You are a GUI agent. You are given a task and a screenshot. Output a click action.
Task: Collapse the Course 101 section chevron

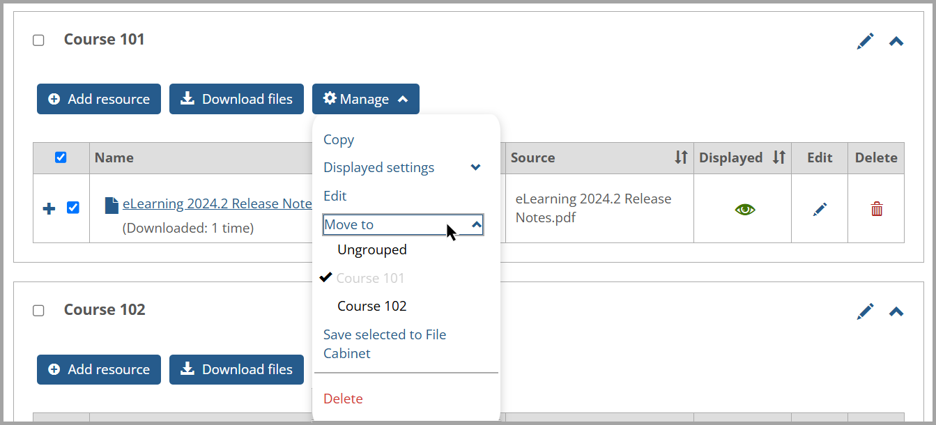tap(896, 40)
